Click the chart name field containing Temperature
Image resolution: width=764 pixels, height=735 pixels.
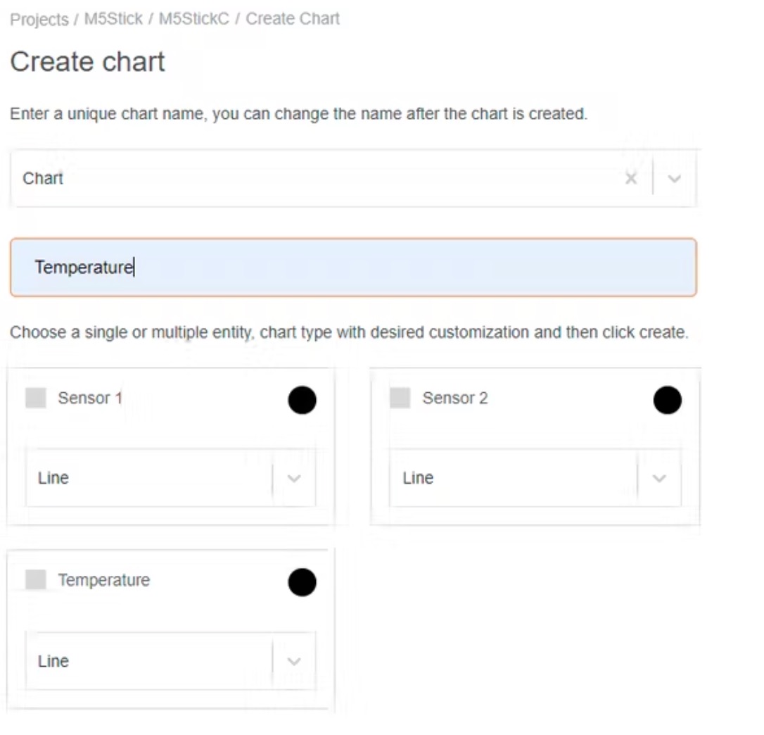(353, 268)
